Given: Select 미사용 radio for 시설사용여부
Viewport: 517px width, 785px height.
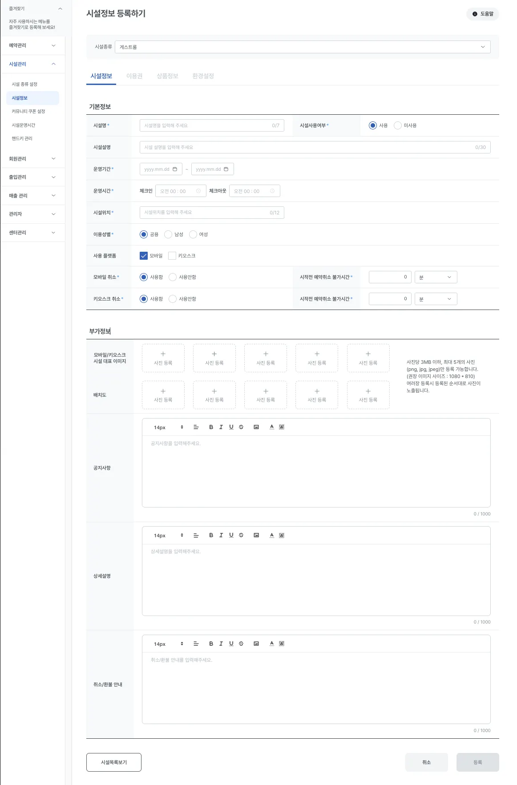Looking at the screenshot, I should tap(398, 125).
